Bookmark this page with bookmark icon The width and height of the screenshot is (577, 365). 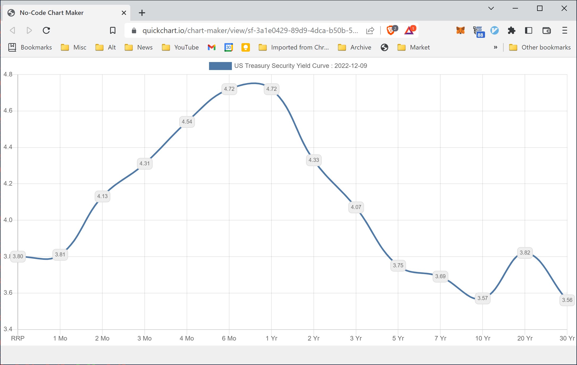pos(113,31)
